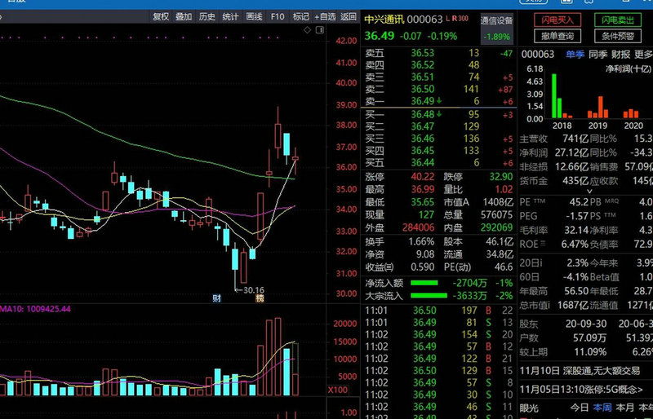
Task: Click the L margin-trading badge beside stock code
Action: pos(449,18)
